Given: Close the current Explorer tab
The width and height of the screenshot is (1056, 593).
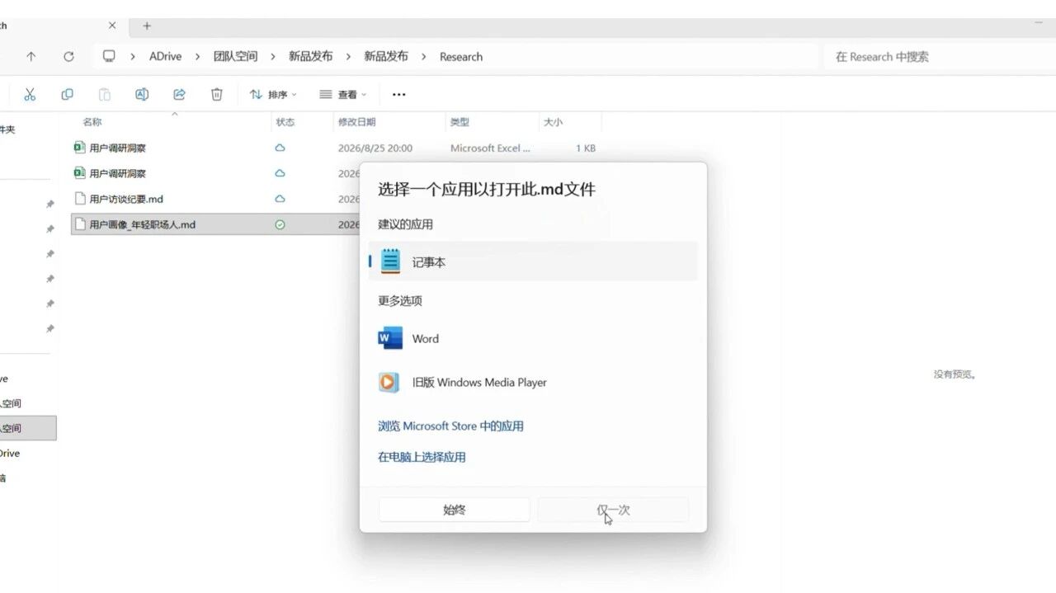Looking at the screenshot, I should 112,26.
